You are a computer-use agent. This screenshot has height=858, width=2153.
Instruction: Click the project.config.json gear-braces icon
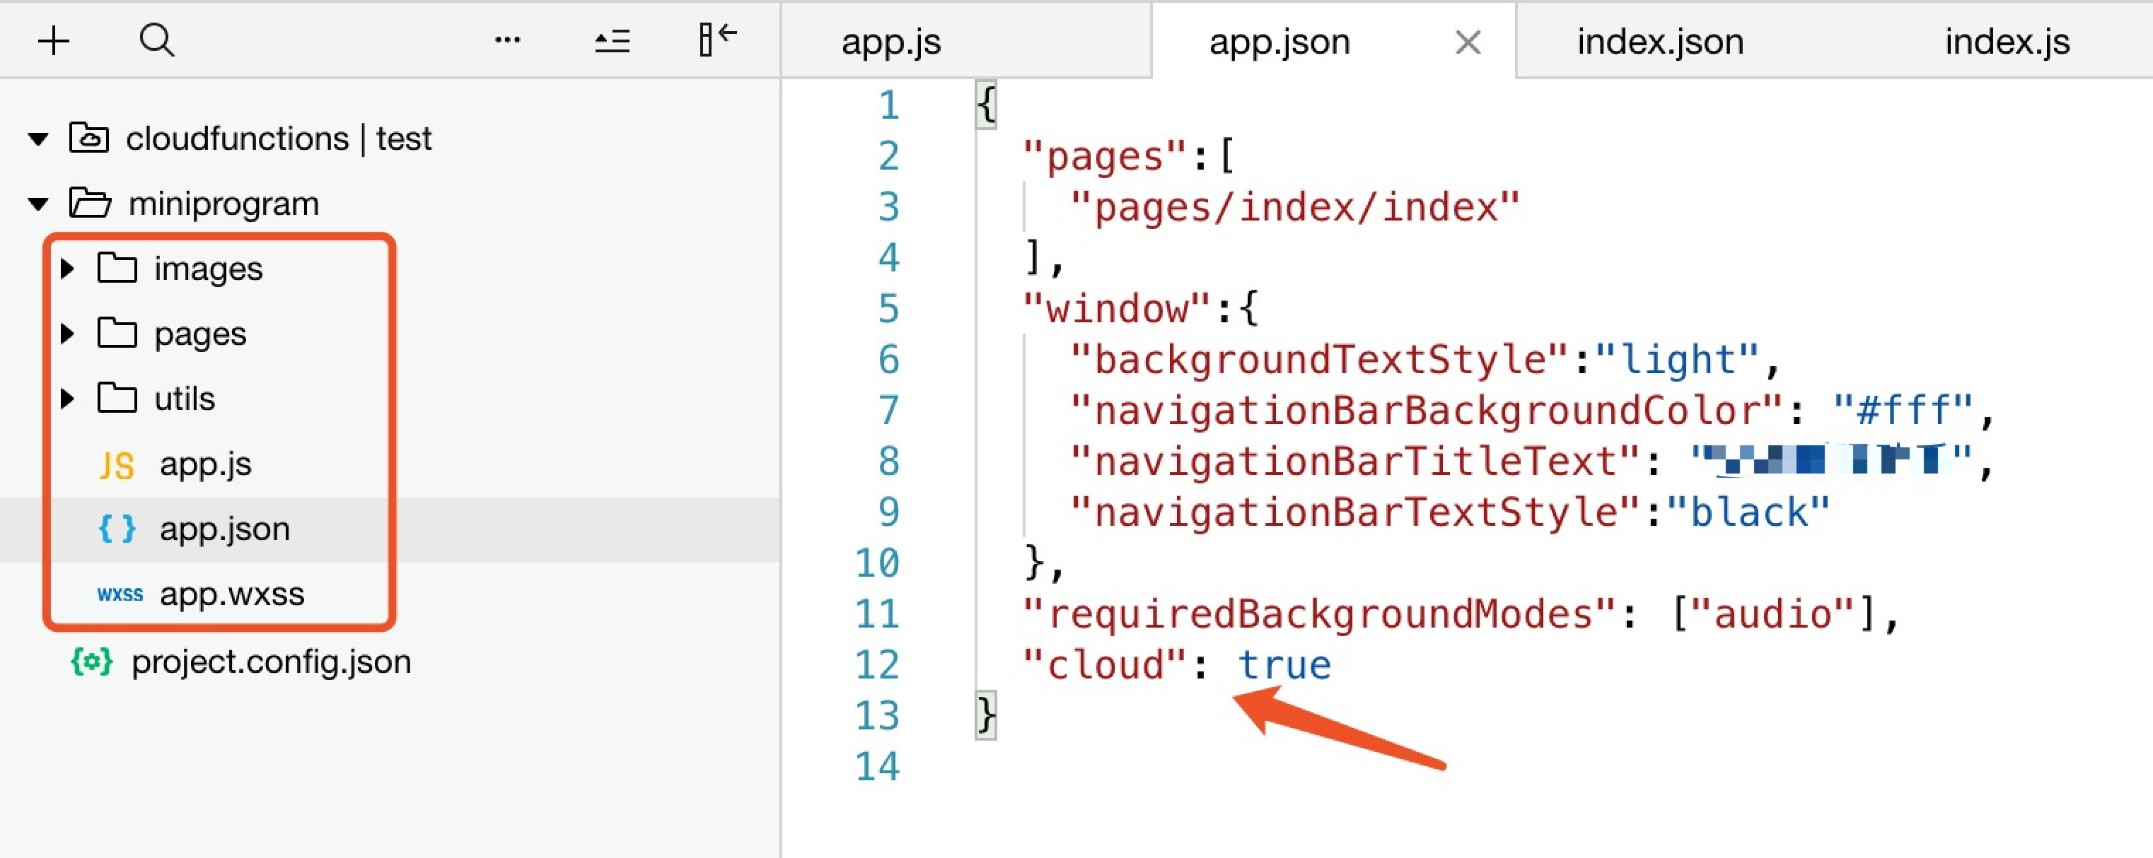coord(91,662)
